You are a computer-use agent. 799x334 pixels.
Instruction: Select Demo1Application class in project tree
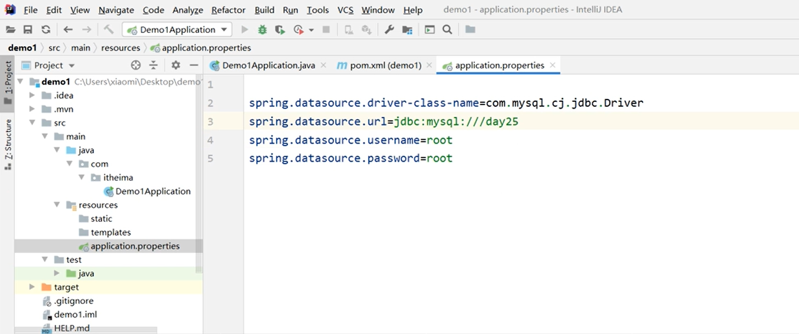click(152, 191)
